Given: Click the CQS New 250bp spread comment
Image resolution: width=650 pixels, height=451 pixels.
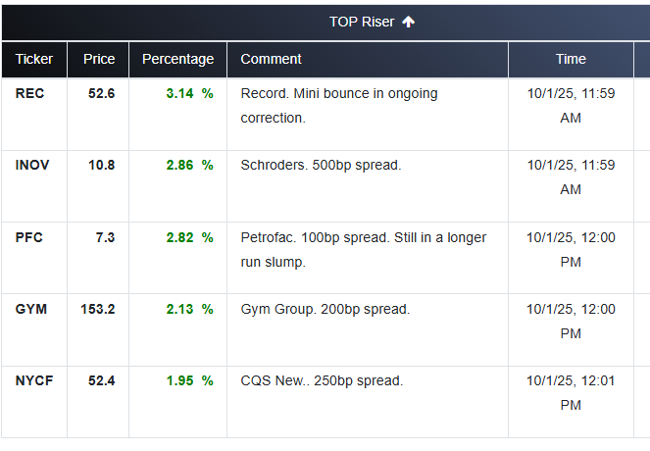Looking at the screenshot, I should [x=322, y=380].
